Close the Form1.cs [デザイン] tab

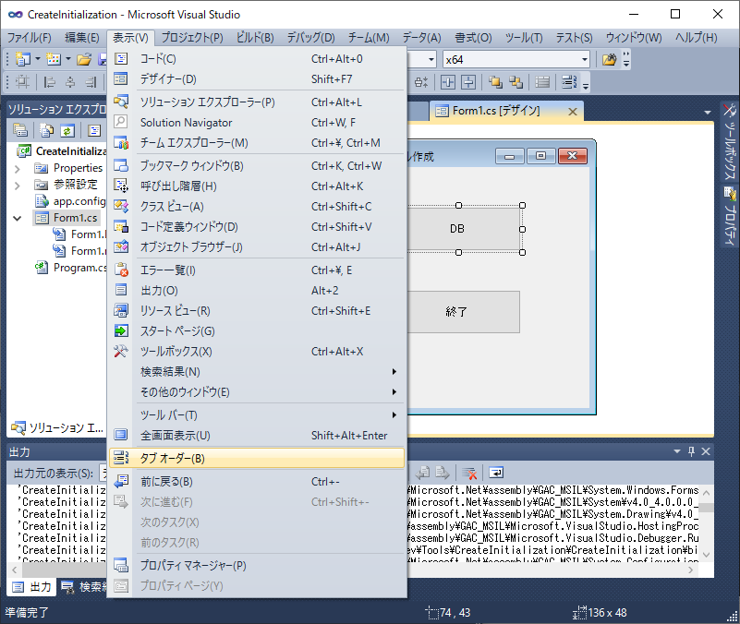pos(573,112)
